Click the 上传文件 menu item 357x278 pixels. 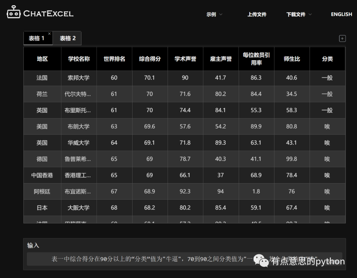257,15
